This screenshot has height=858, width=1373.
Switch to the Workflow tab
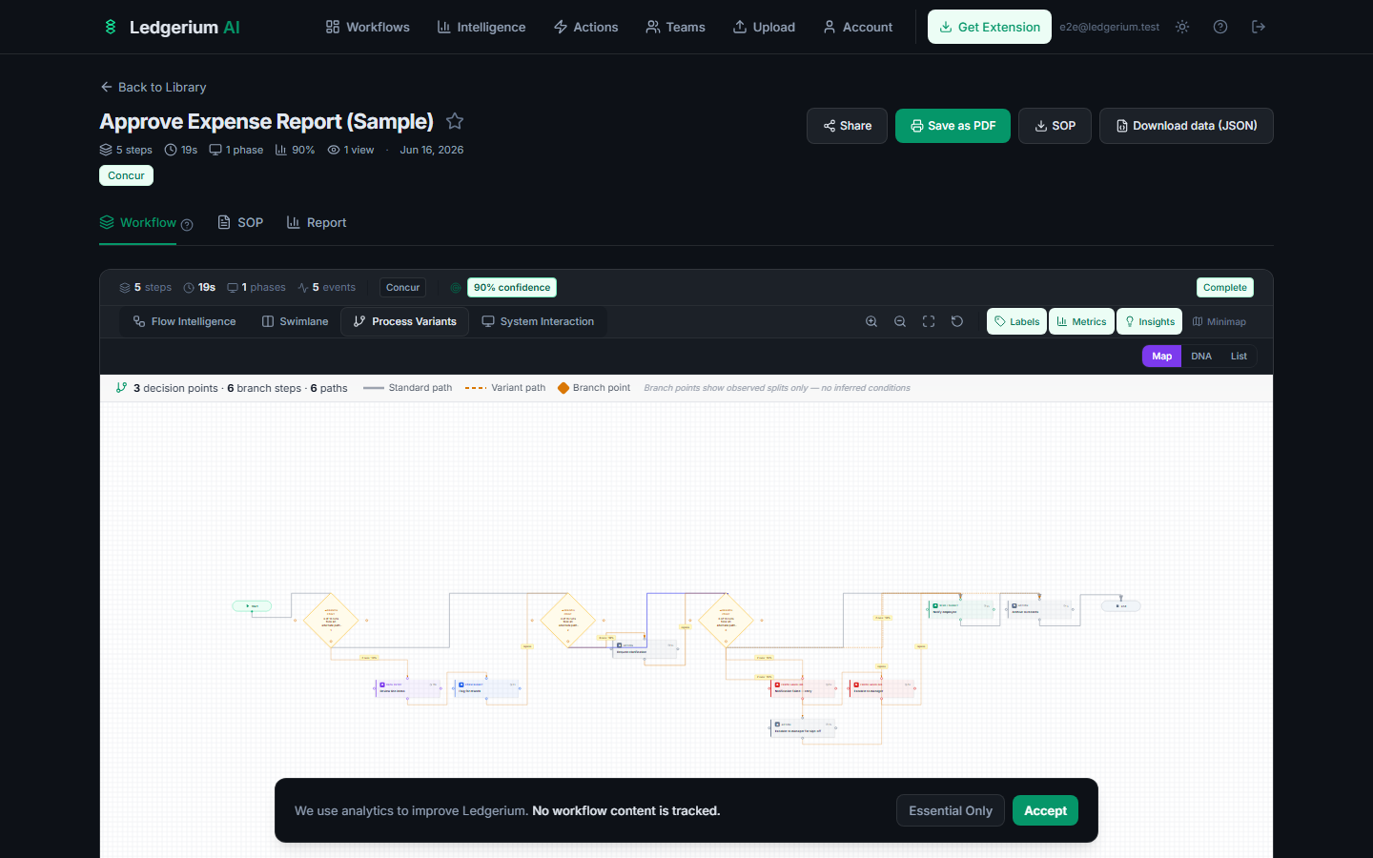[x=138, y=222]
